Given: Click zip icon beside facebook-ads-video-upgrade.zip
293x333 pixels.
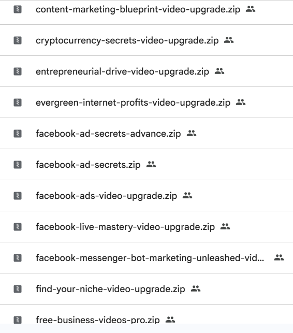Looking at the screenshot, I should [x=18, y=196].
